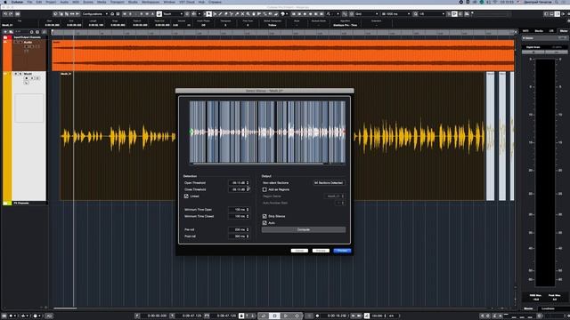The width and height of the screenshot is (570, 320).
Task: Click the project horizontal scrollbar at bottom
Action: tap(65, 308)
